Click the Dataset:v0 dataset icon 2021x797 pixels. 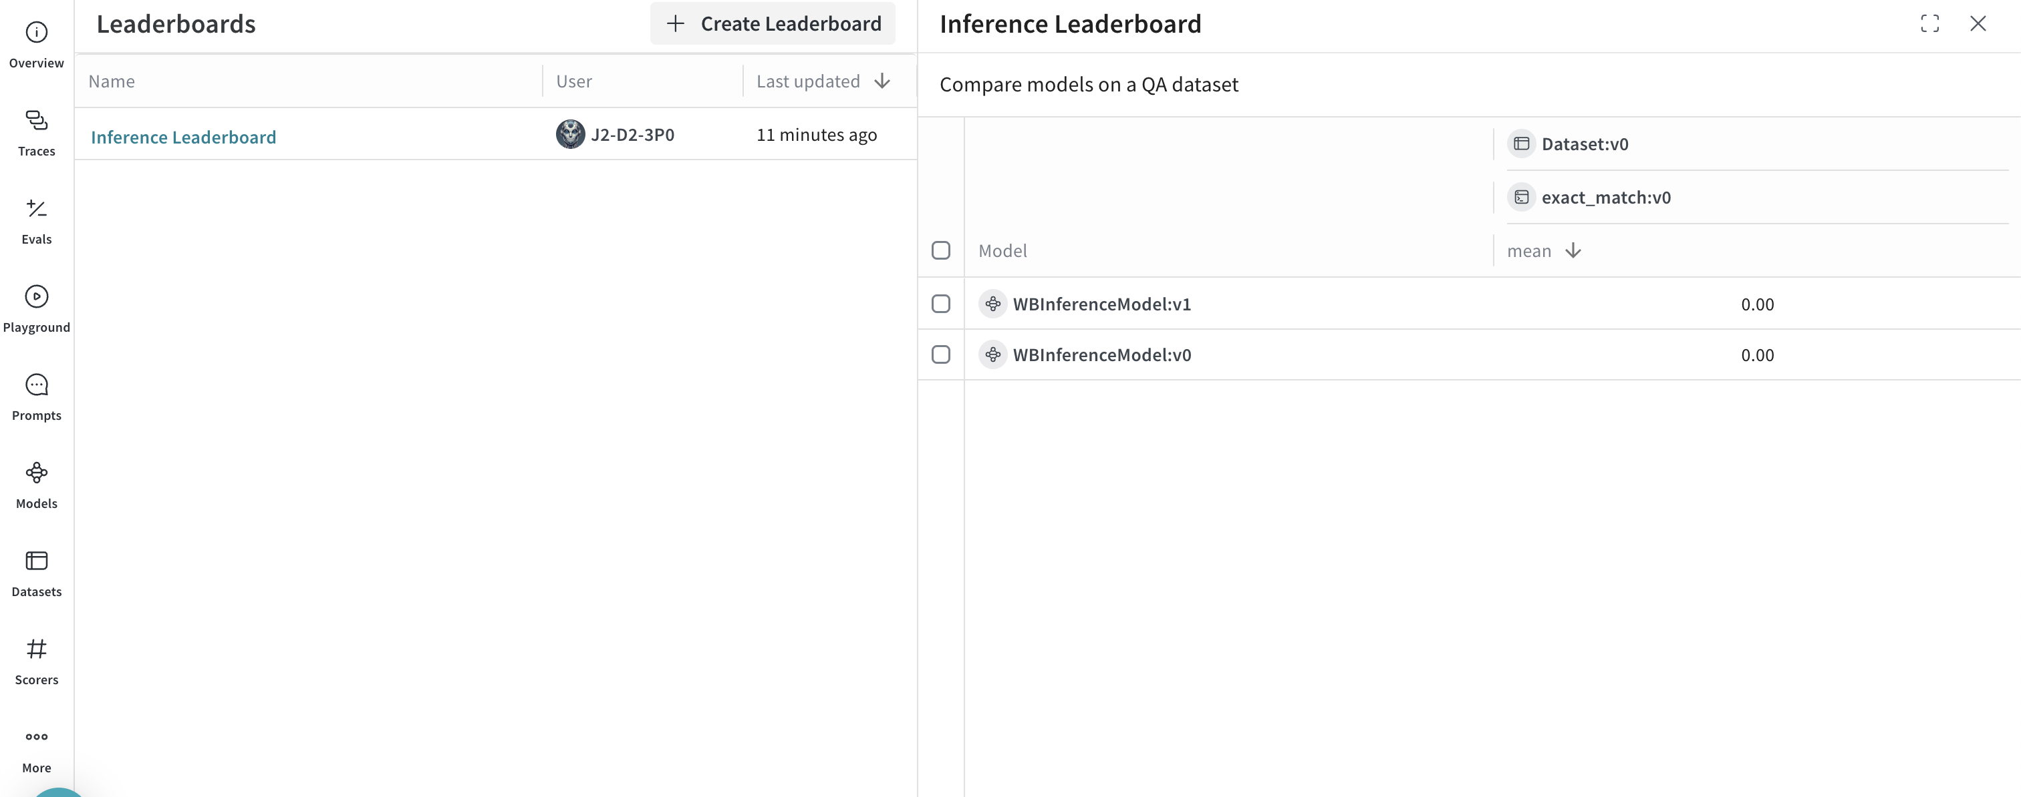point(1522,144)
